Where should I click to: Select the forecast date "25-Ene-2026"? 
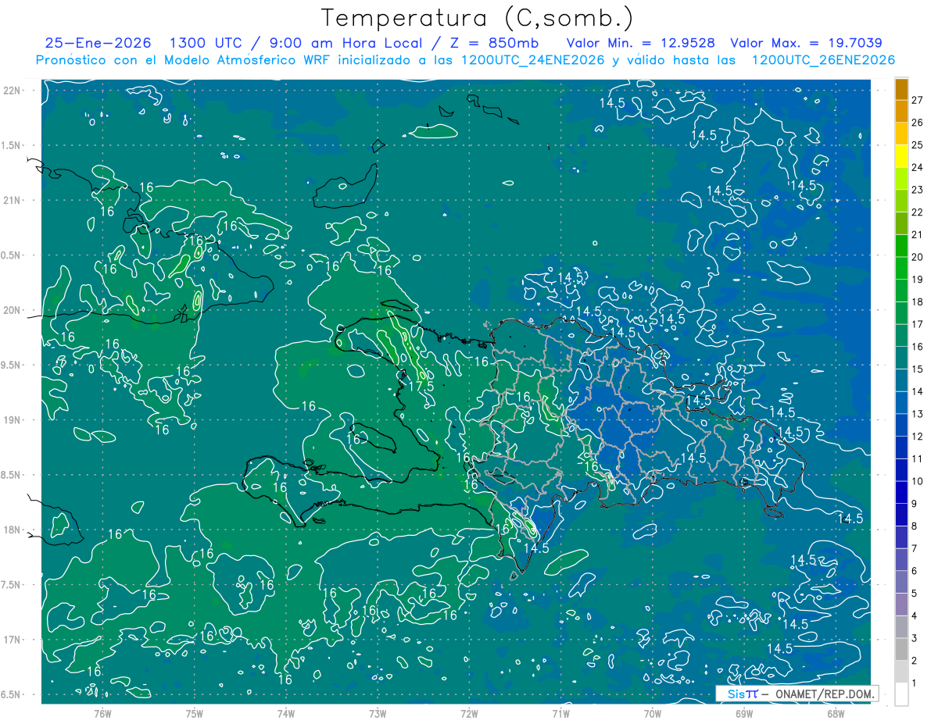[98, 44]
